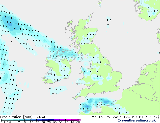The width and height of the screenshot is (160, 123).
Task: Click the 'Precipitation [mm]' title text
Action: point(16,117)
